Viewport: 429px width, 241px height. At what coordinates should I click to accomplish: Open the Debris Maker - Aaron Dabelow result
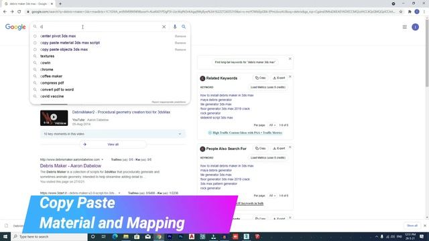click(70, 166)
